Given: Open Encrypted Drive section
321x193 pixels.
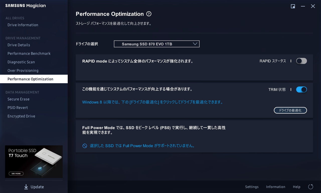Looking at the screenshot, I should (x=21, y=116).
